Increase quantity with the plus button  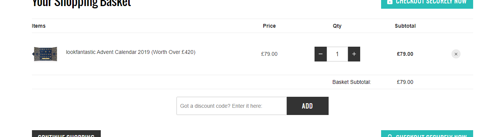(354, 54)
